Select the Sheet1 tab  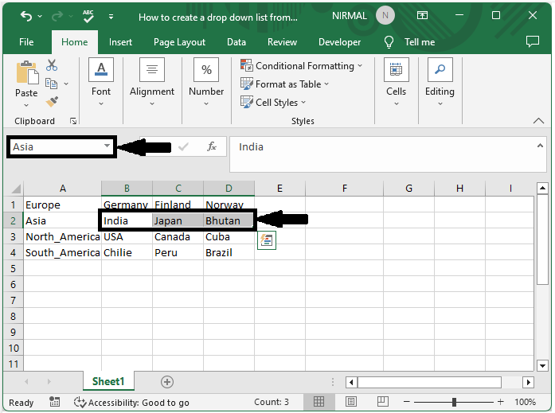pos(108,381)
